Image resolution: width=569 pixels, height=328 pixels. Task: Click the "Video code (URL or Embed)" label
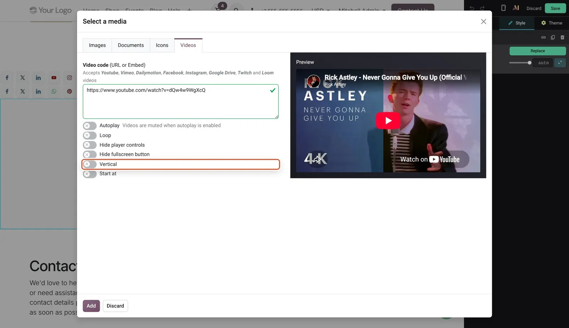114,65
